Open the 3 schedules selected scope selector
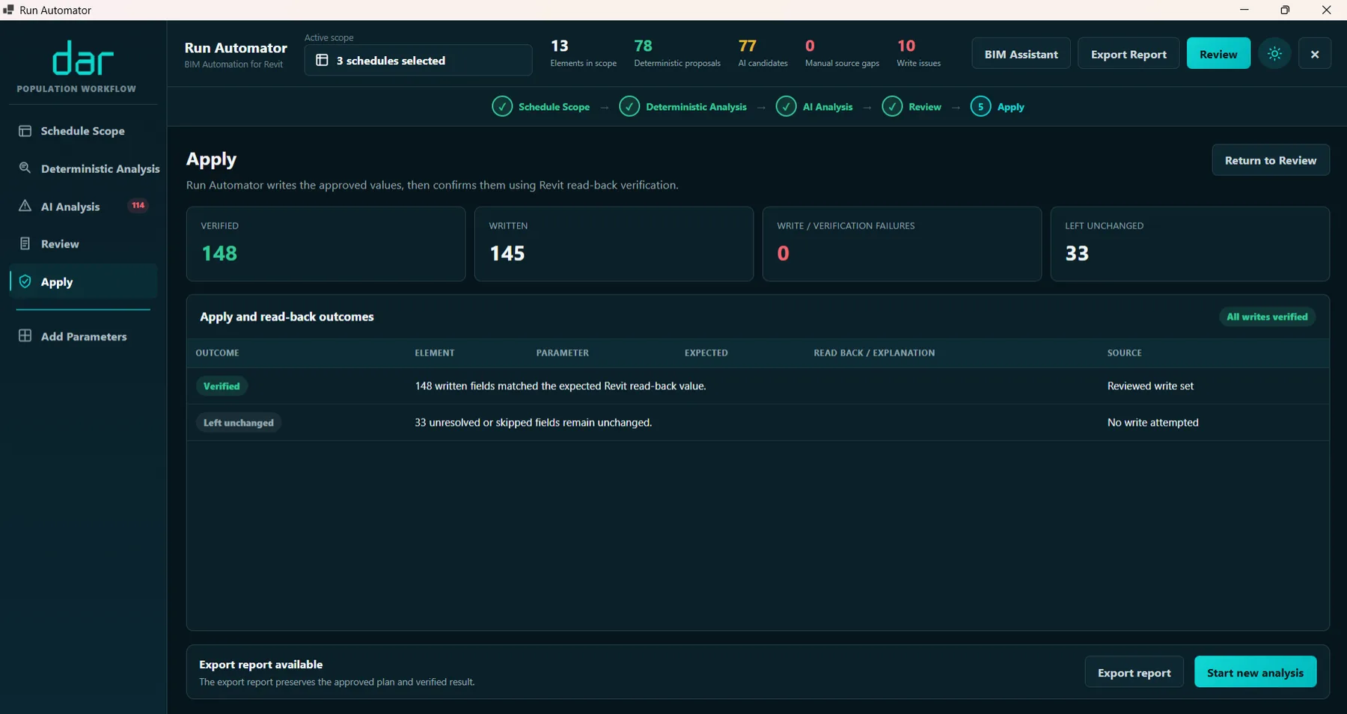1347x714 pixels. click(418, 61)
